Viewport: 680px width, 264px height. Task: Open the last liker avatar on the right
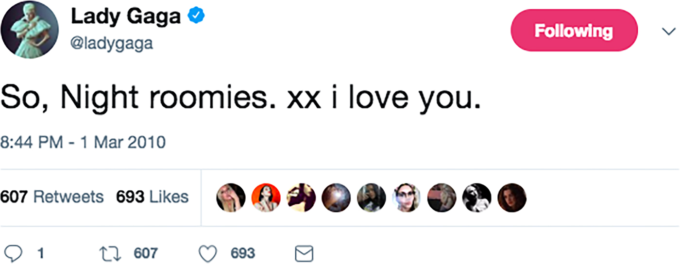(512, 198)
